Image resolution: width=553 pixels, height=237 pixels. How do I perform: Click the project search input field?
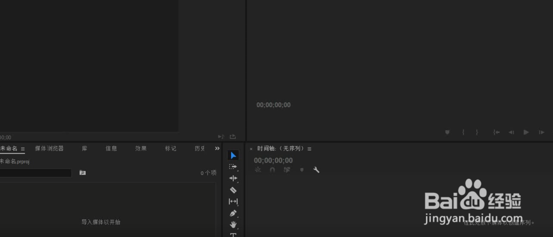point(35,173)
